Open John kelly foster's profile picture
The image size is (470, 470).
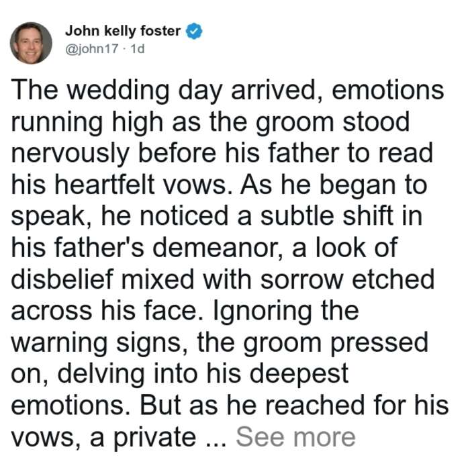click(x=31, y=43)
